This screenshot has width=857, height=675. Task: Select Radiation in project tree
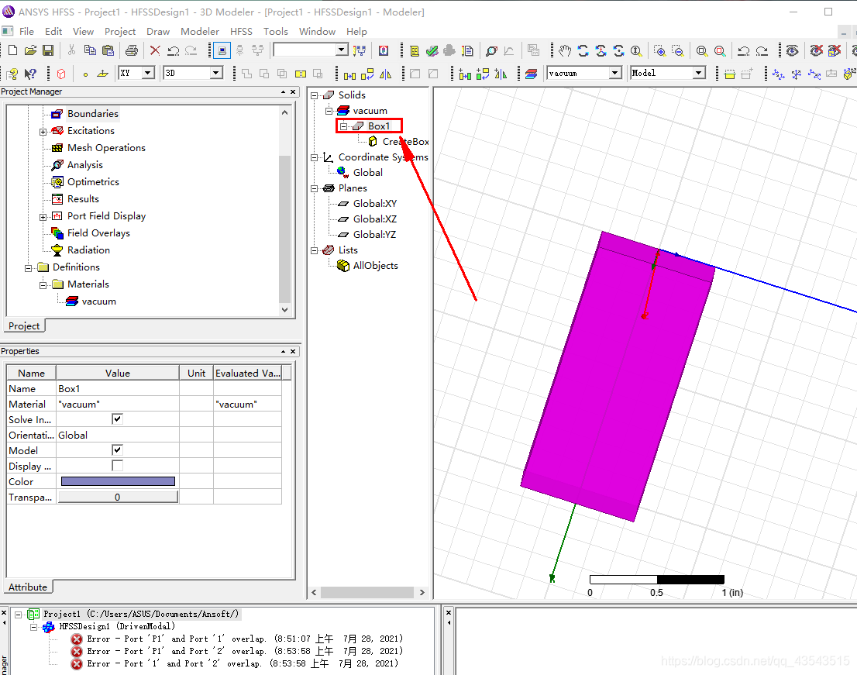tap(88, 250)
